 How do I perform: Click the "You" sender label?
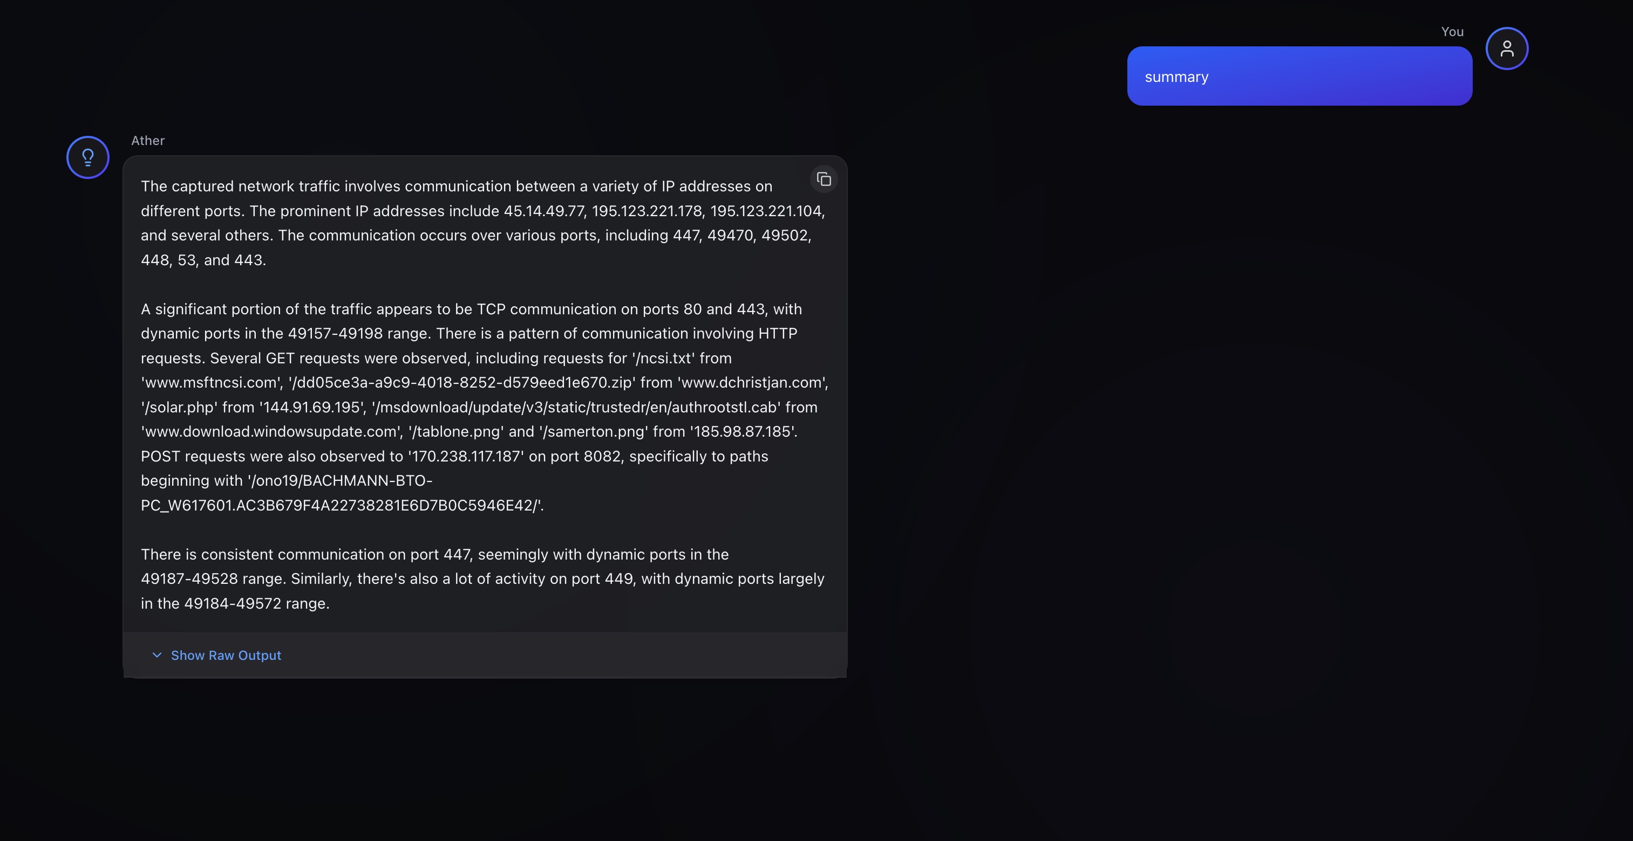(x=1452, y=32)
